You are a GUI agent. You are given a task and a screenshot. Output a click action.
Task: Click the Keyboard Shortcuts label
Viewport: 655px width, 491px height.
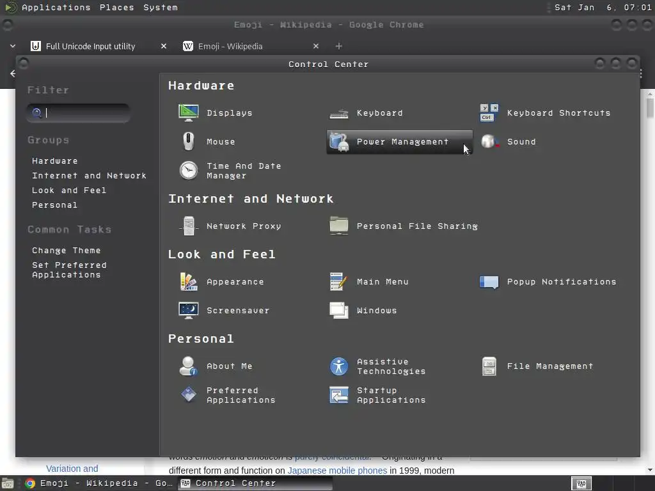point(559,113)
